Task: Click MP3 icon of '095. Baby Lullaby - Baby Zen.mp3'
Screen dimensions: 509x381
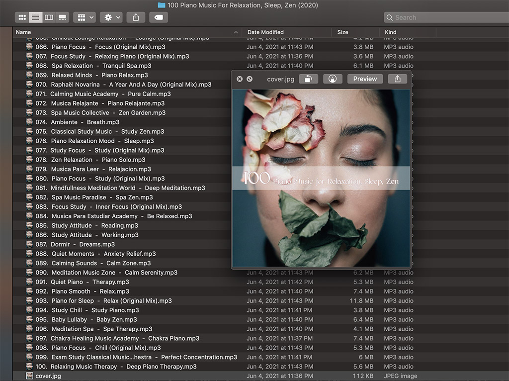Action: click(x=29, y=320)
